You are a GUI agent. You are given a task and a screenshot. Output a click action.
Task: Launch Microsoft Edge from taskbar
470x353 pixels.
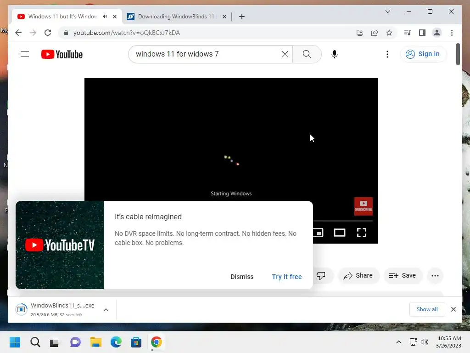116,342
